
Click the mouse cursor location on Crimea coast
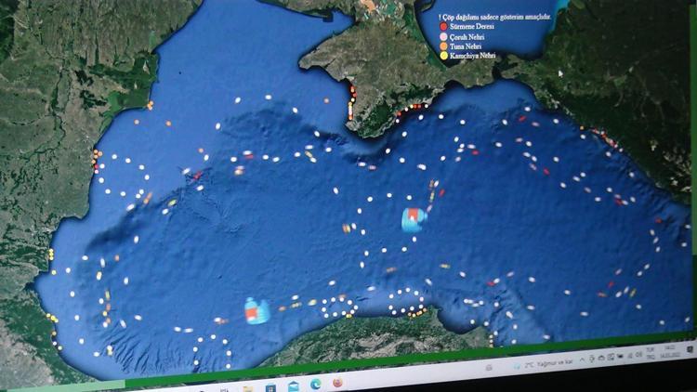coord(559,72)
